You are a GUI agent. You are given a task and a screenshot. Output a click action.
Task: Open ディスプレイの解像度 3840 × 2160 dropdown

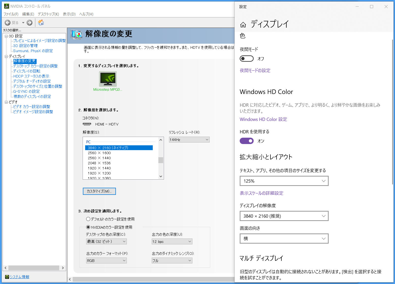(284, 216)
